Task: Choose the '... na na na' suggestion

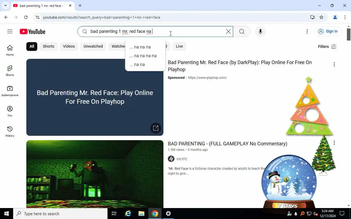Action: [x=145, y=47]
